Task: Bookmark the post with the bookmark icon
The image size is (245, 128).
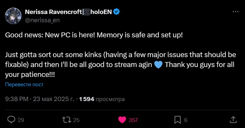Action: click(178, 120)
